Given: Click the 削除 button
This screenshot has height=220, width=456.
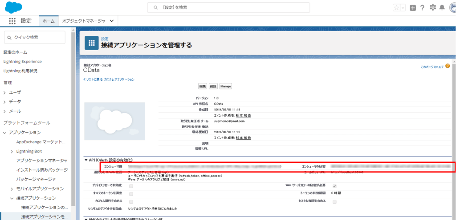Looking at the screenshot, I should point(213,86).
